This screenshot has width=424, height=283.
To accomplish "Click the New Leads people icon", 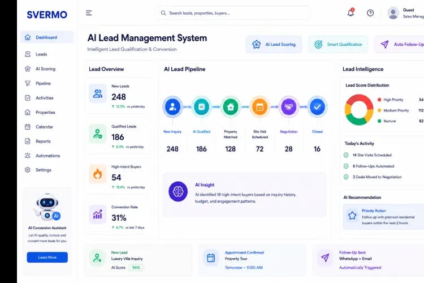I will 98,94.
